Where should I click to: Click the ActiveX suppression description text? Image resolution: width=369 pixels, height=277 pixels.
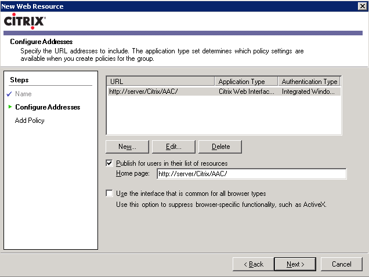[221, 205]
